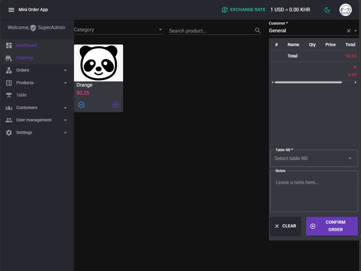Image resolution: width=361 pixels, height=271 pixels.
Task: Open the user avatar profile menu
Action: pos(345,10)
